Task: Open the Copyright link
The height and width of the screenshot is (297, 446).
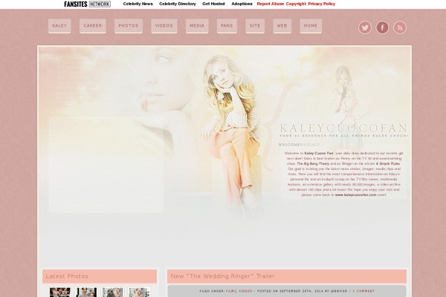Action: point(296,4)
